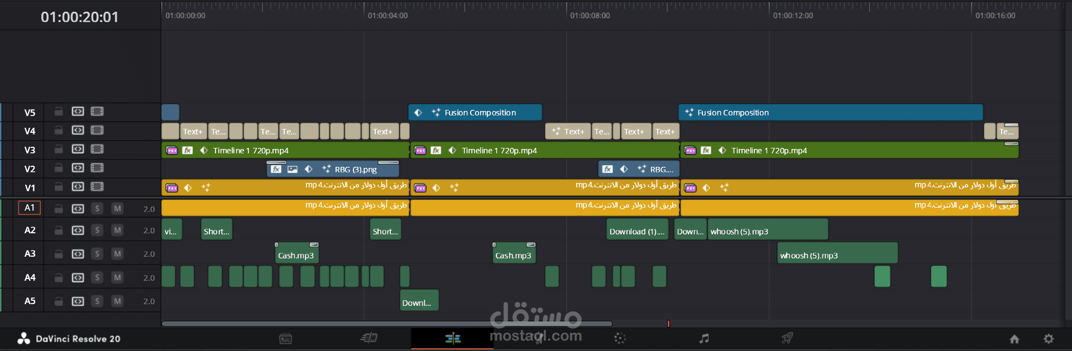
Task: Select the first Cash.mp3 clip on A3
Action: [296, 254]
